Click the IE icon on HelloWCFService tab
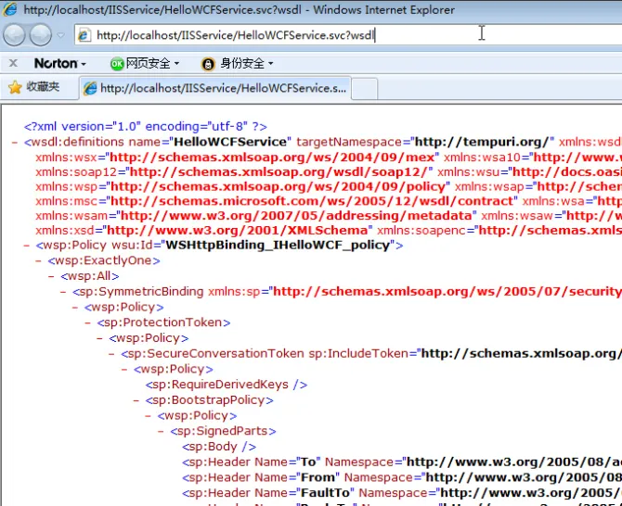Image resolution: width=622 pixels, height=506 pixels. coord(90,88)
